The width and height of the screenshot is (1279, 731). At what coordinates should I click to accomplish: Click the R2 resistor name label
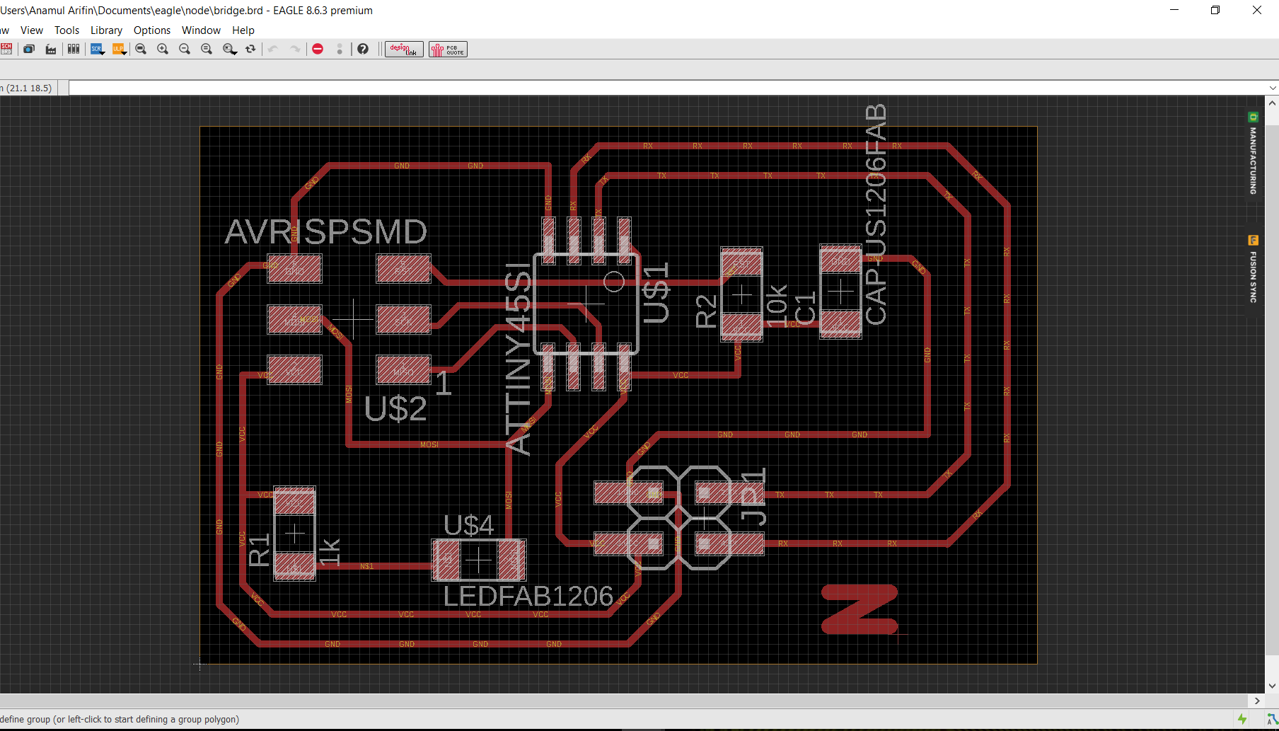click(x=706, y=311)
